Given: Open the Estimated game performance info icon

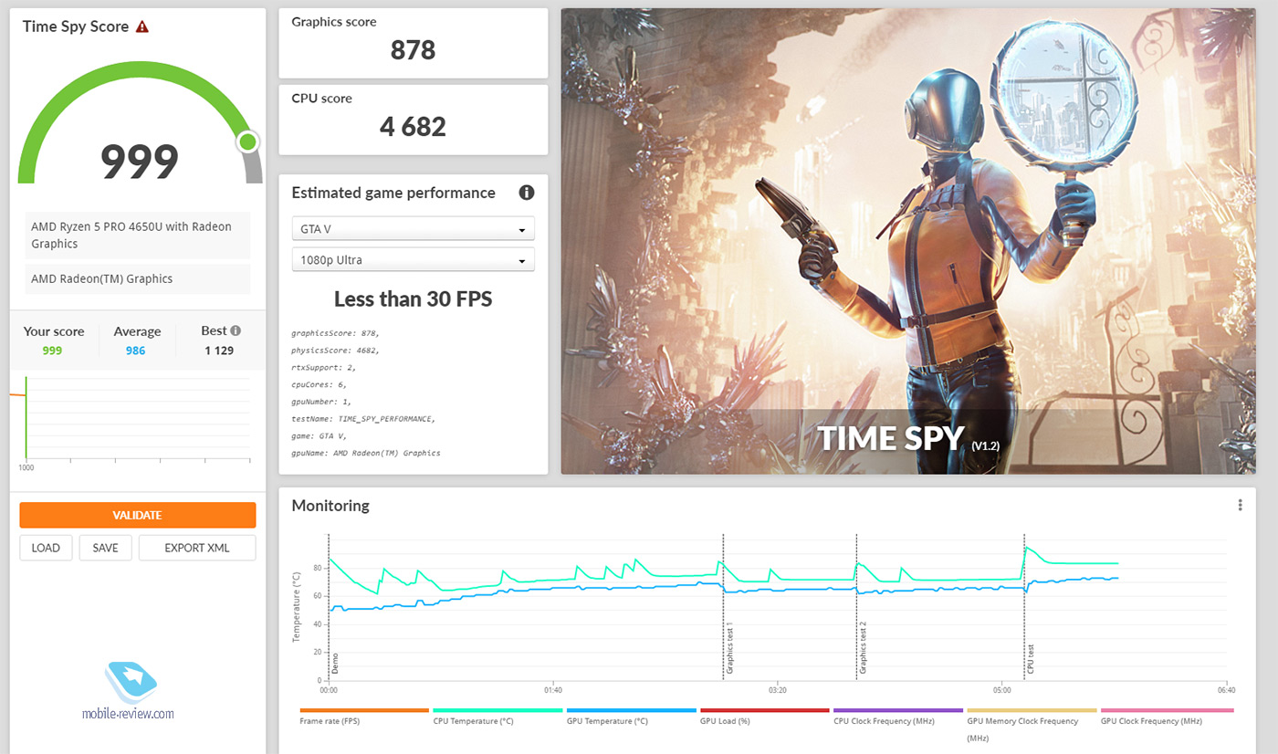Looking at the screenshot, I should [526, 193].
